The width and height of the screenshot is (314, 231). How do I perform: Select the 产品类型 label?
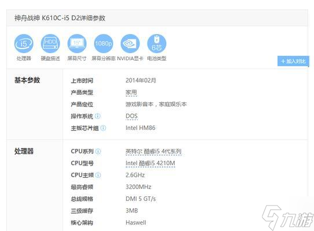pyautogui.click(x=82, y=92)
